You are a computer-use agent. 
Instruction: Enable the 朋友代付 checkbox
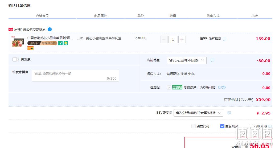coord(194,126)
